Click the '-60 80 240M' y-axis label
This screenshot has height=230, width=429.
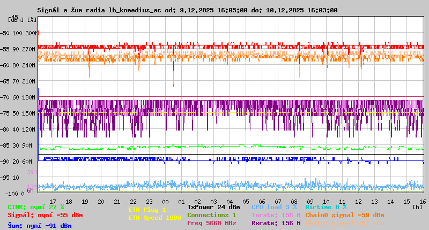pyautogui.click(x=18, y=65)
